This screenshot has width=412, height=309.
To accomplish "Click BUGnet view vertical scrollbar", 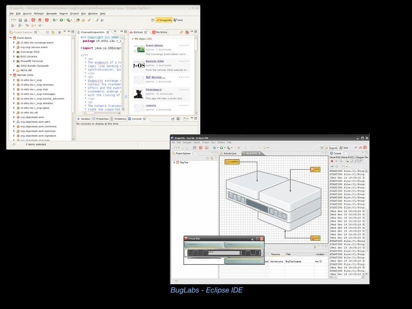I will point(196,75).
